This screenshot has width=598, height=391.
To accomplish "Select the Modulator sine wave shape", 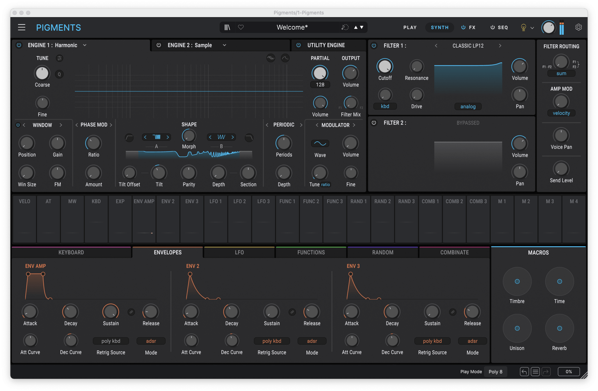I will 320,143.
